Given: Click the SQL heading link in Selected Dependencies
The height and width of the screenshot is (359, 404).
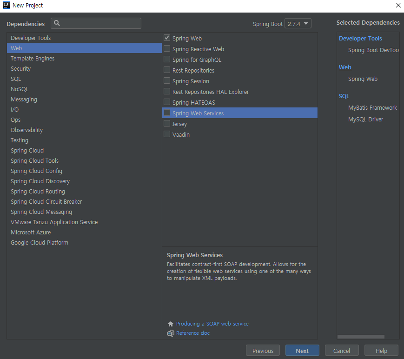Looking at the screenshot, I should point(344,96).
